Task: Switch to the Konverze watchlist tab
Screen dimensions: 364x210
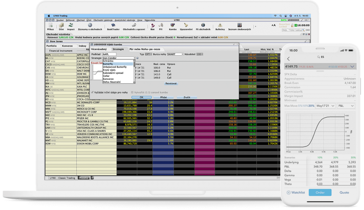Action: 67,46
